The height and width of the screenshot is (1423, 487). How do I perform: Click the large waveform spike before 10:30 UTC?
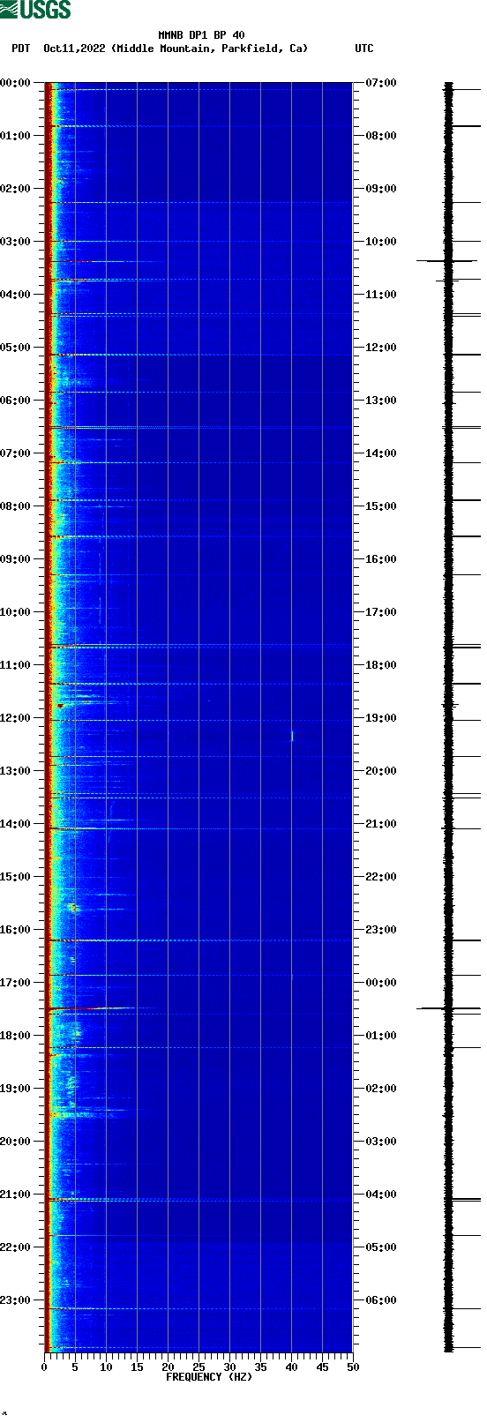[446, 261]
